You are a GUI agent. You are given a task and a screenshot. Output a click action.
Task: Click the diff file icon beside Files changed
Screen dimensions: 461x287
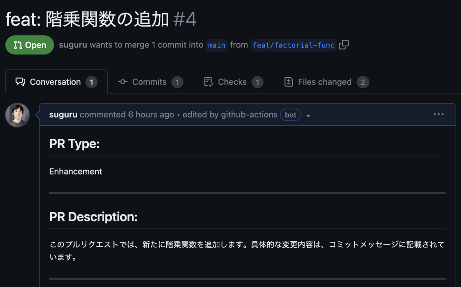tap(289, 82)
